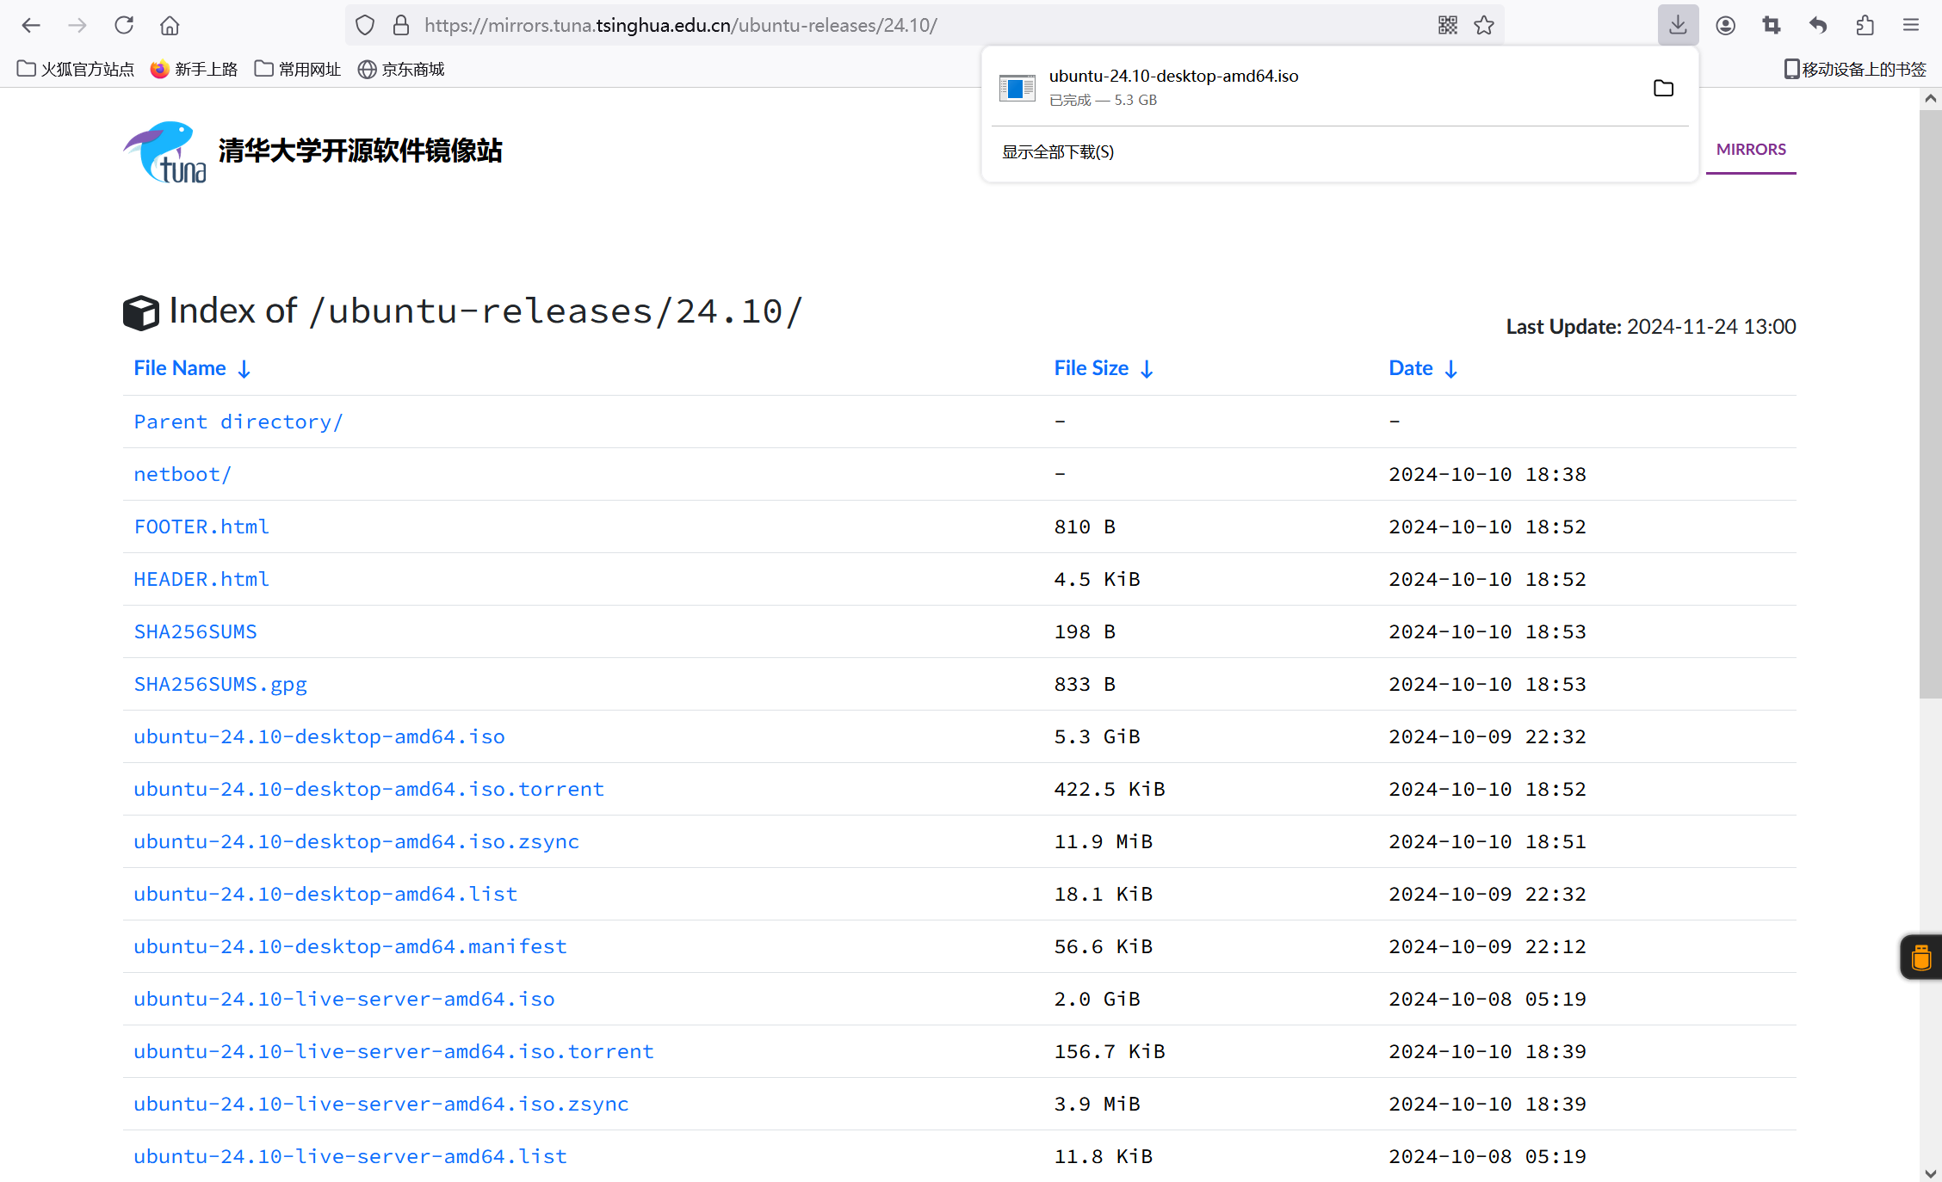1942x1182 pixels.
Task: Show site security padlock info
Action: tap(401, 25)
